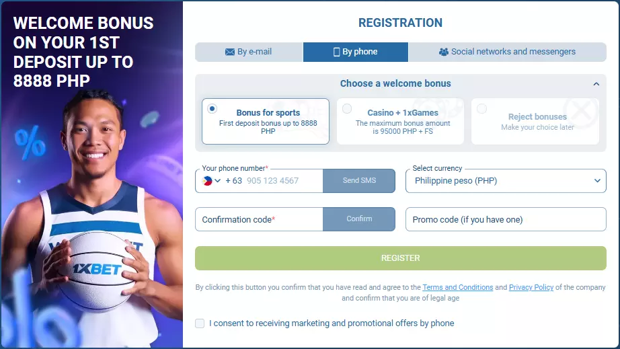Select the Bonus for sports radio option

(212, 108)
